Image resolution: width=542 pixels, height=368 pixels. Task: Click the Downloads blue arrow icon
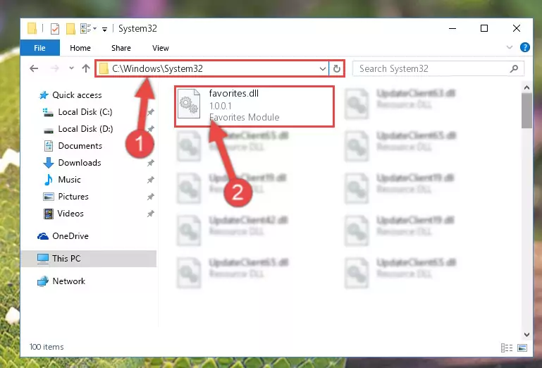point(49,163)
